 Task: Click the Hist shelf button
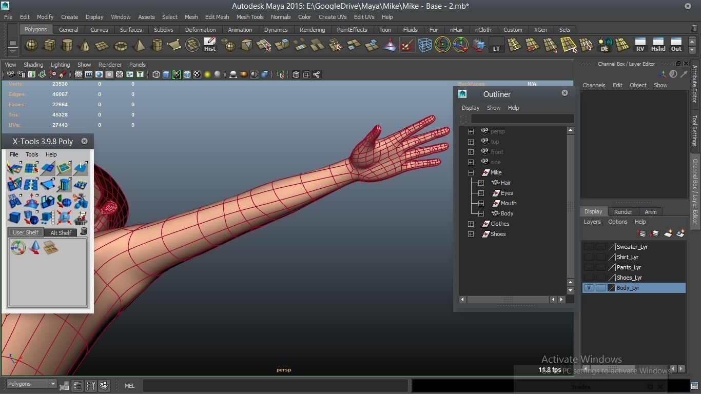[210, 45]
